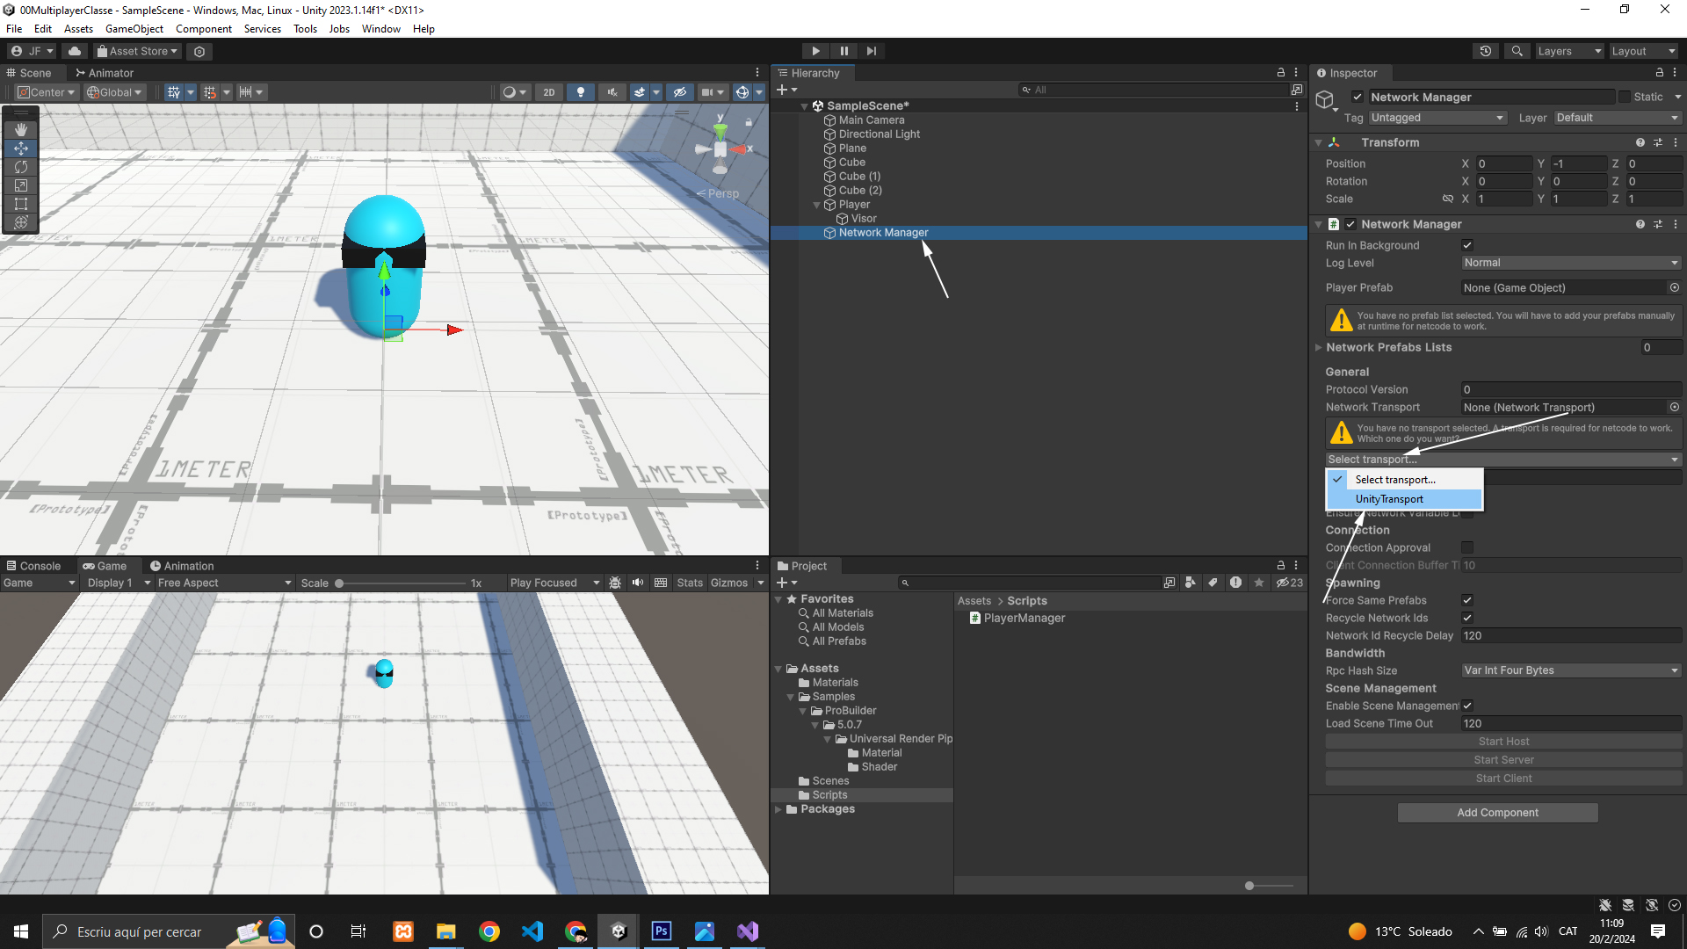Click the Game view Scale slider
This screenshot has height=949, width=1687.
[402, 583]
